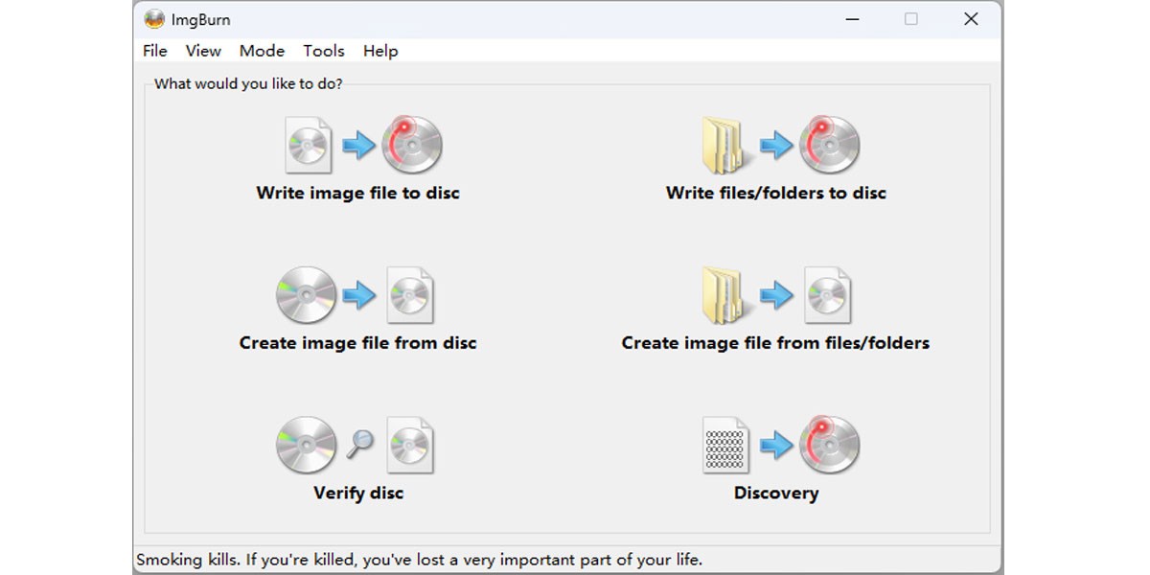Click the ImgBurn app icon in title bar

(x=153, y=19)
